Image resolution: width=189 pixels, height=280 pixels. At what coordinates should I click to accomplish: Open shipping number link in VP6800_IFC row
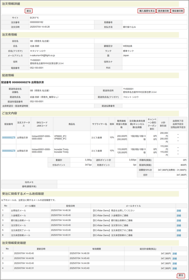tap(9, 138)
